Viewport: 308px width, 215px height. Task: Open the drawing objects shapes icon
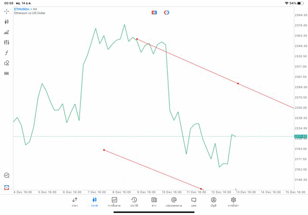click(x=7, y=63)
